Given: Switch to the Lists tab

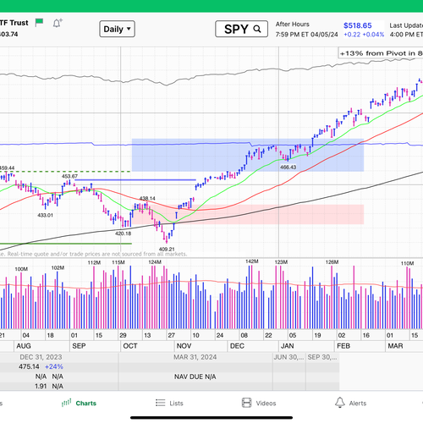Looking at the screenshot, I should (169, 403).
